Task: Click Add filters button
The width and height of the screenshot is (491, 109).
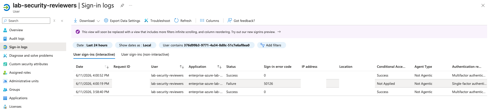Action: pos(271,45)
